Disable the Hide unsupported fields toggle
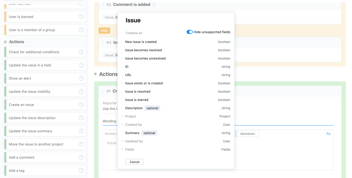Image resolution: width=352 pixels, height=178 pixels. 189,32
